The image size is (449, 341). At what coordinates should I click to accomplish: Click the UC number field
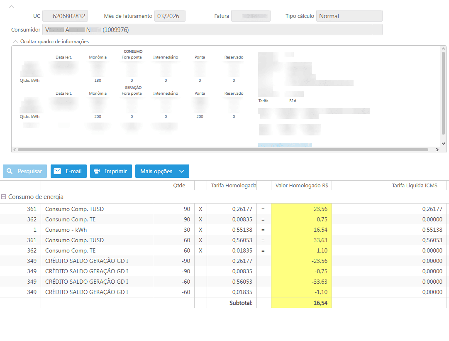coord(65,16)
